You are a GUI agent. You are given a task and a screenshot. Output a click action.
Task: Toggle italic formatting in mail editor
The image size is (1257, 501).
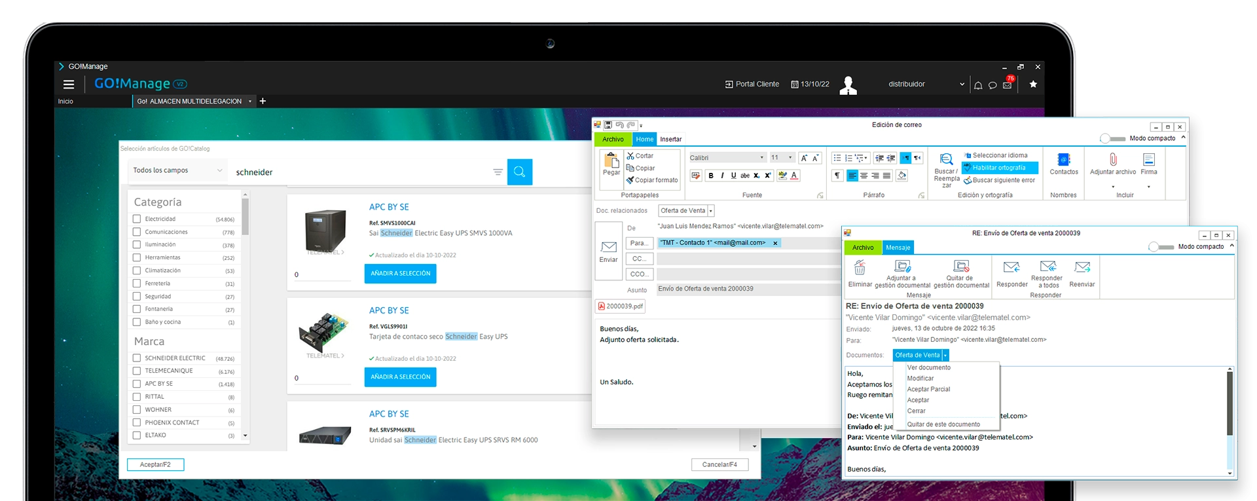pyautogui.click(x=722, y=176)
